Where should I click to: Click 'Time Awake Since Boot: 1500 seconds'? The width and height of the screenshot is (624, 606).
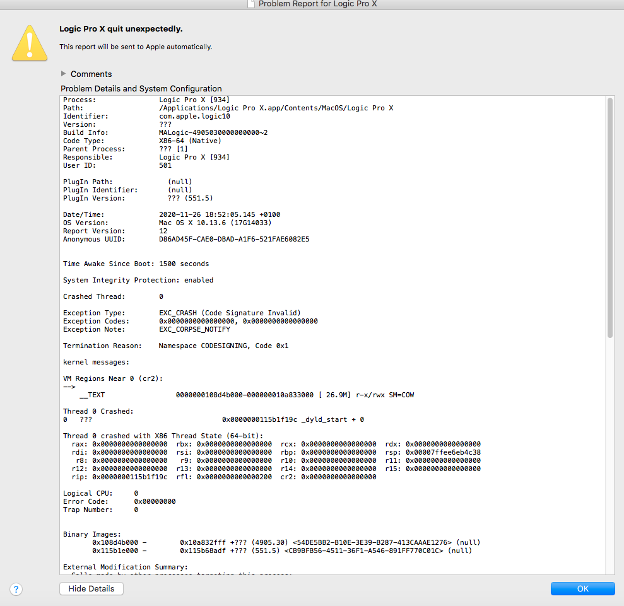tap(136, 264)
